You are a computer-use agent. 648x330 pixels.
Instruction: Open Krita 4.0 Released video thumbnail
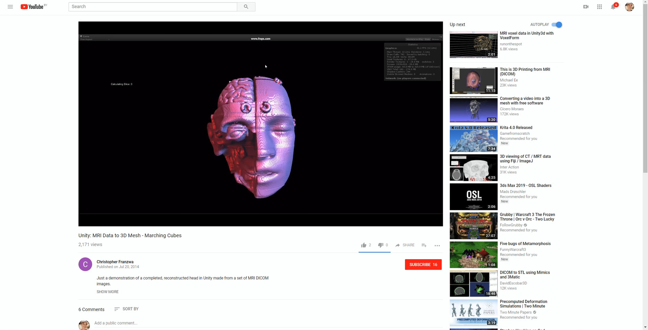click(474, 139)
